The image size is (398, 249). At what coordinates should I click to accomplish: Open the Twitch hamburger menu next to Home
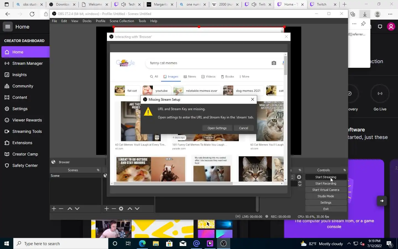pyautogui.click(x=8, y=27)
